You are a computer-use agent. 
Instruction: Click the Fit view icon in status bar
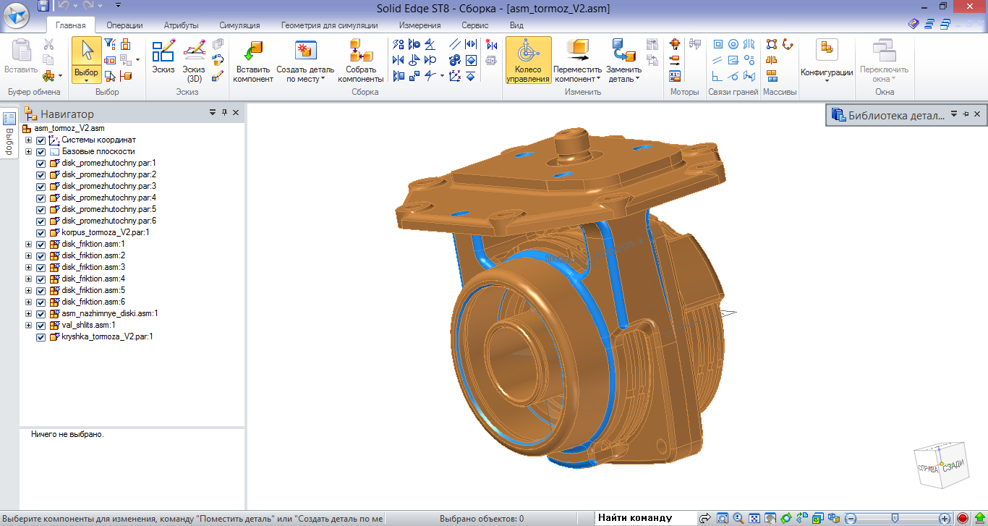point(754,518)
